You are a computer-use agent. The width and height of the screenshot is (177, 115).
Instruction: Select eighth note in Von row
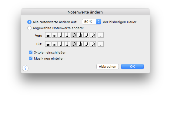tap(74, 35)
